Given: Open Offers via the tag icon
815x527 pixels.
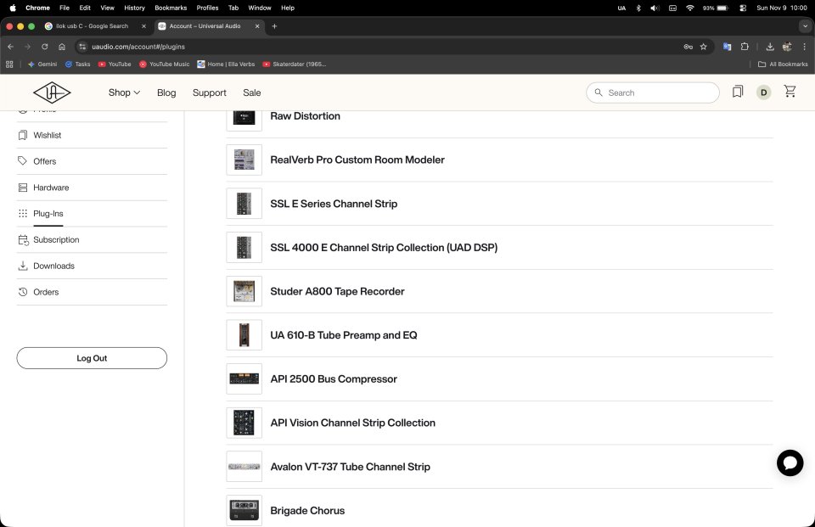Looking at the screenshot, I should [23, 161].
